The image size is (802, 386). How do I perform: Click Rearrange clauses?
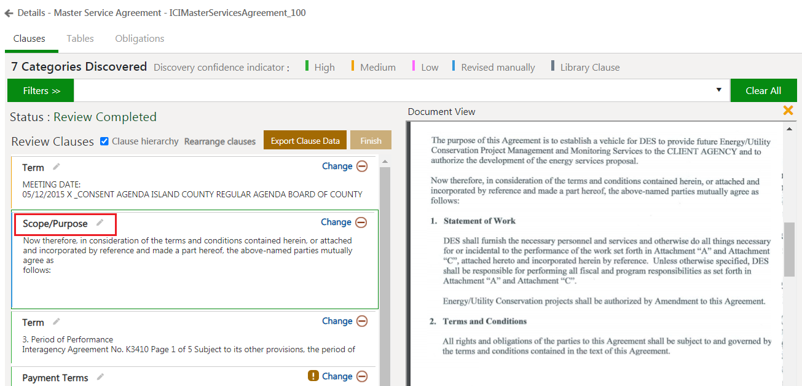click(219, 141)
